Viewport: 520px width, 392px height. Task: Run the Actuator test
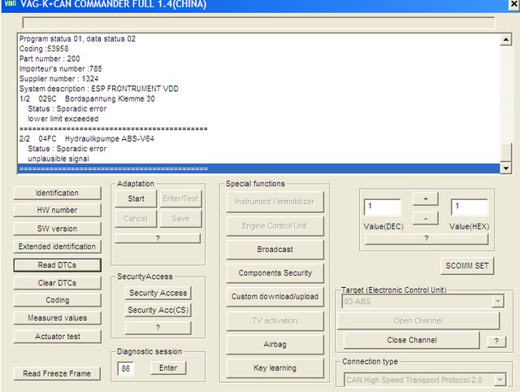(57, 337)
